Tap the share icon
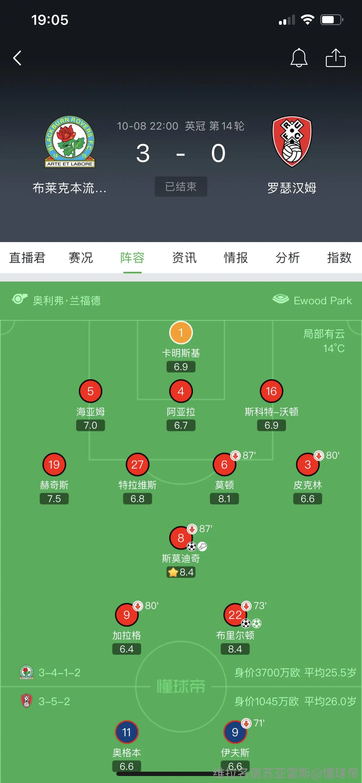This screenshot has width=362, height=783. click(x=335, y=57)
